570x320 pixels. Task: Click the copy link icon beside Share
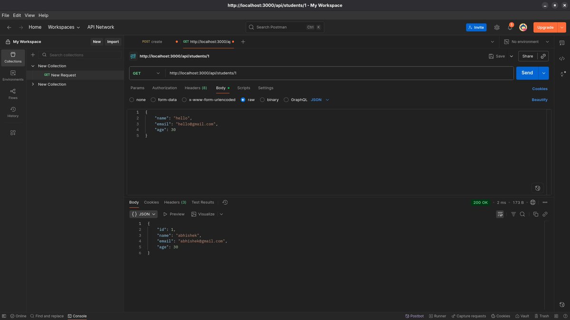click(543, 56)
